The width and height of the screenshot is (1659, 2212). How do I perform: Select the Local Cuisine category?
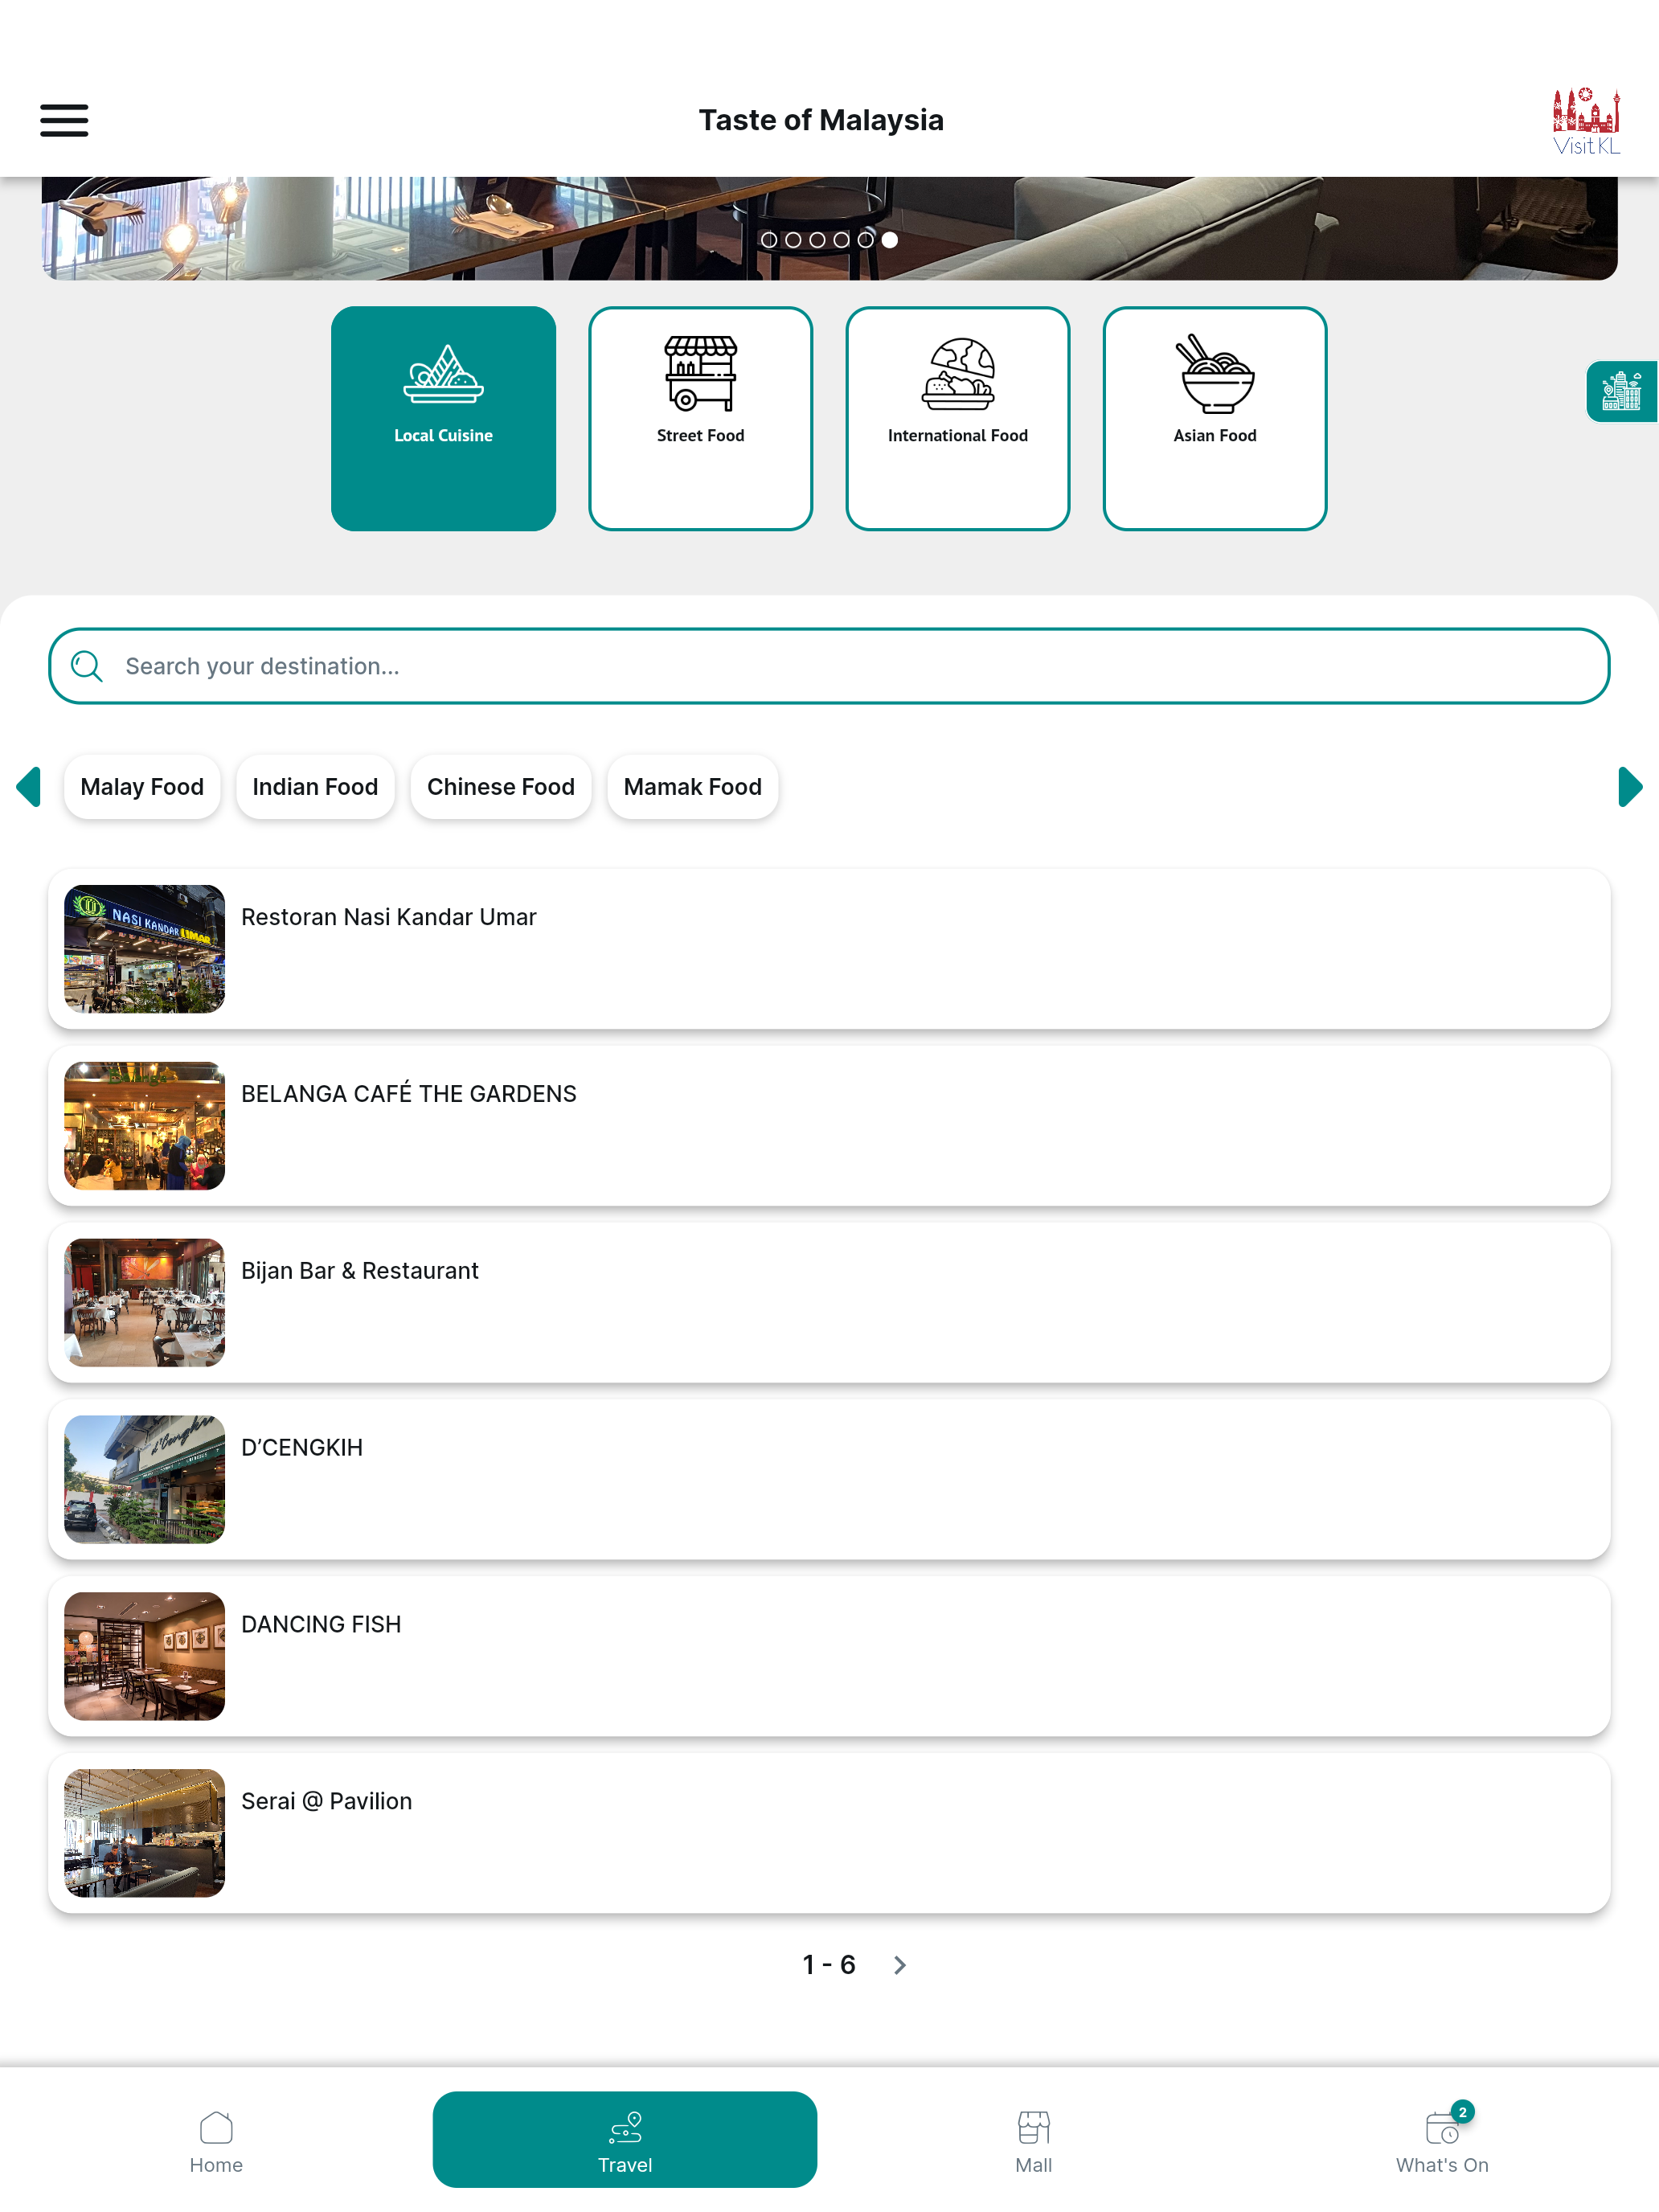pos(443,418)
